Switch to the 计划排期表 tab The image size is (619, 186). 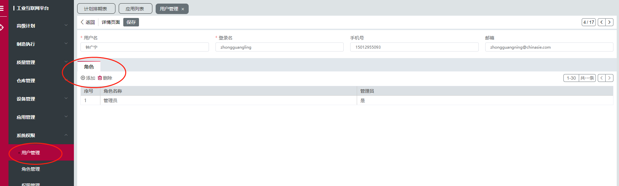96,9
